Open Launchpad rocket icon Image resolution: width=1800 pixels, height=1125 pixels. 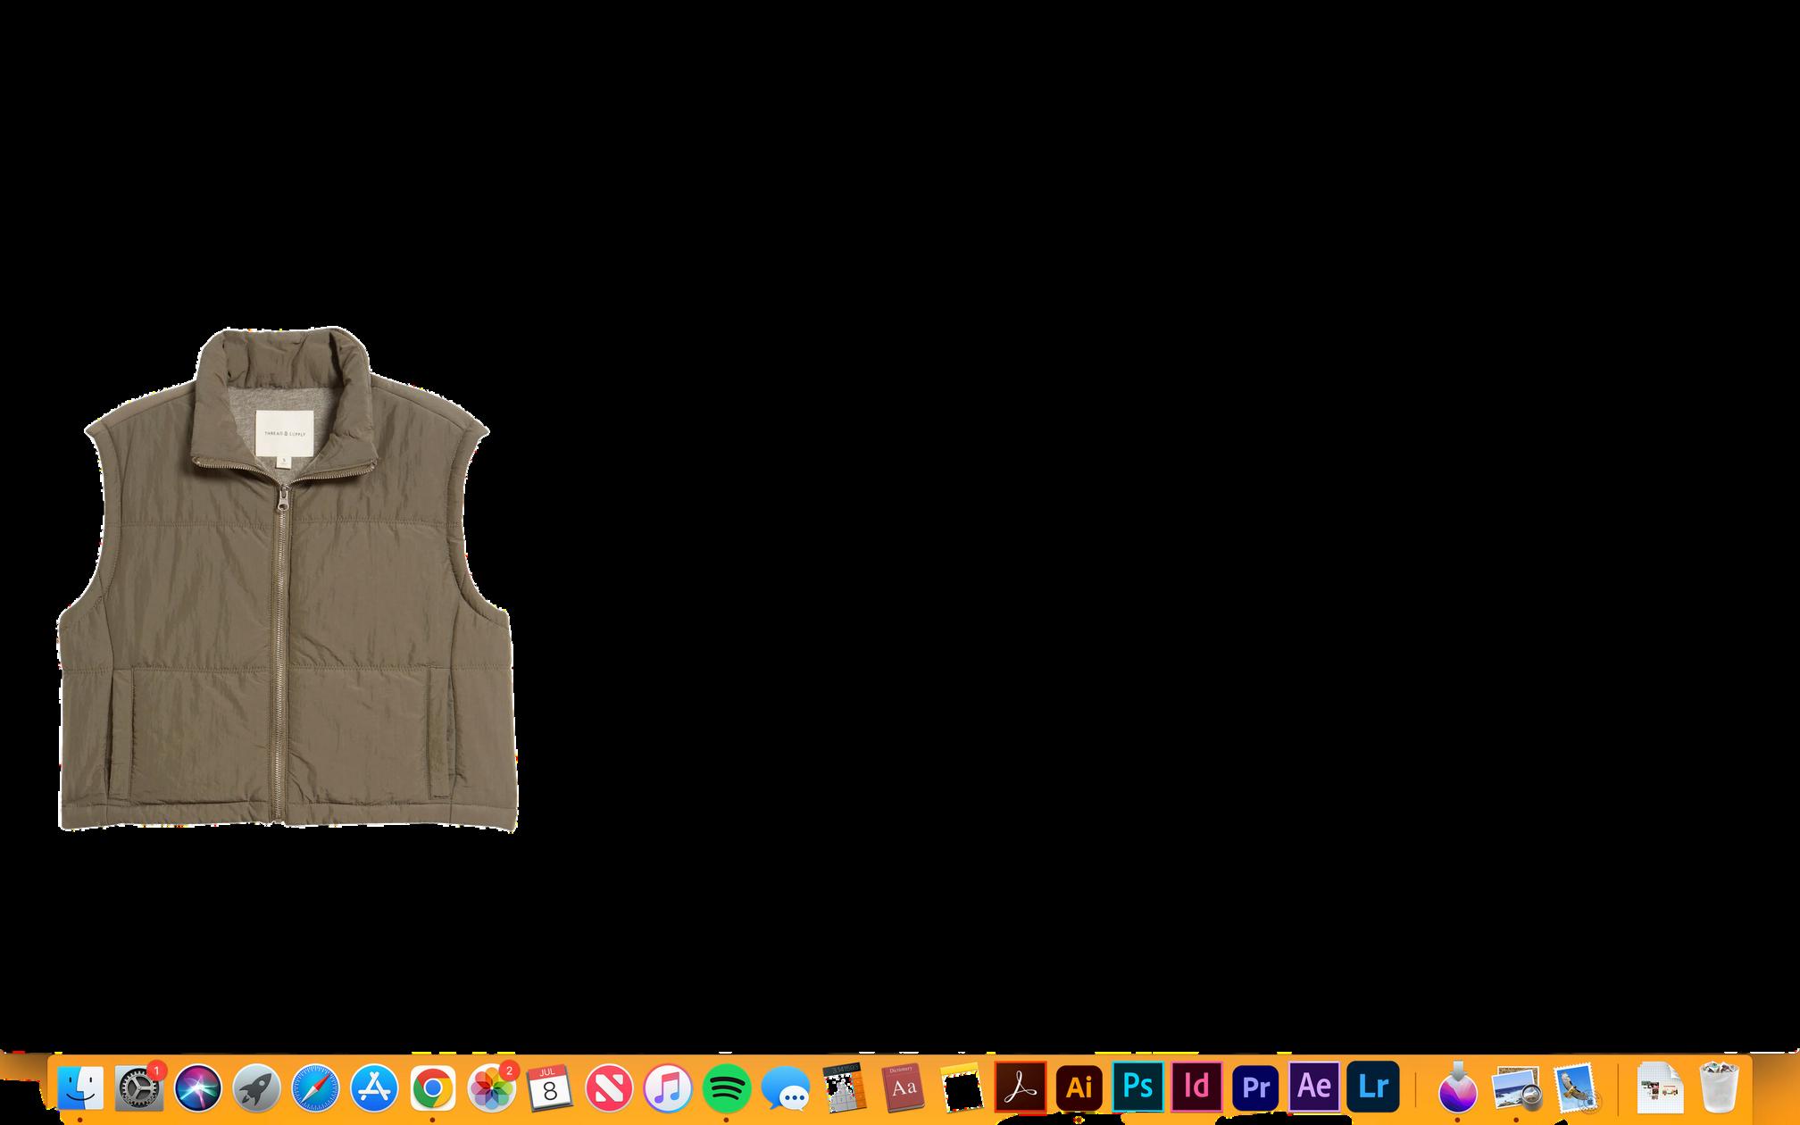tap(257, 1088)
